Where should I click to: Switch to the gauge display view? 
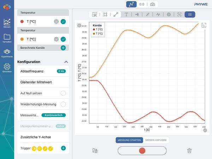[x=153, y=4]
